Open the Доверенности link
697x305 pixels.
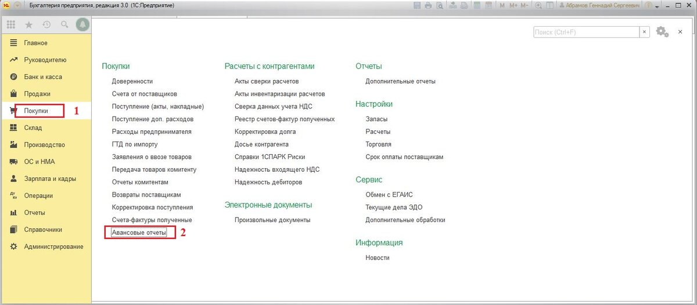132,81
